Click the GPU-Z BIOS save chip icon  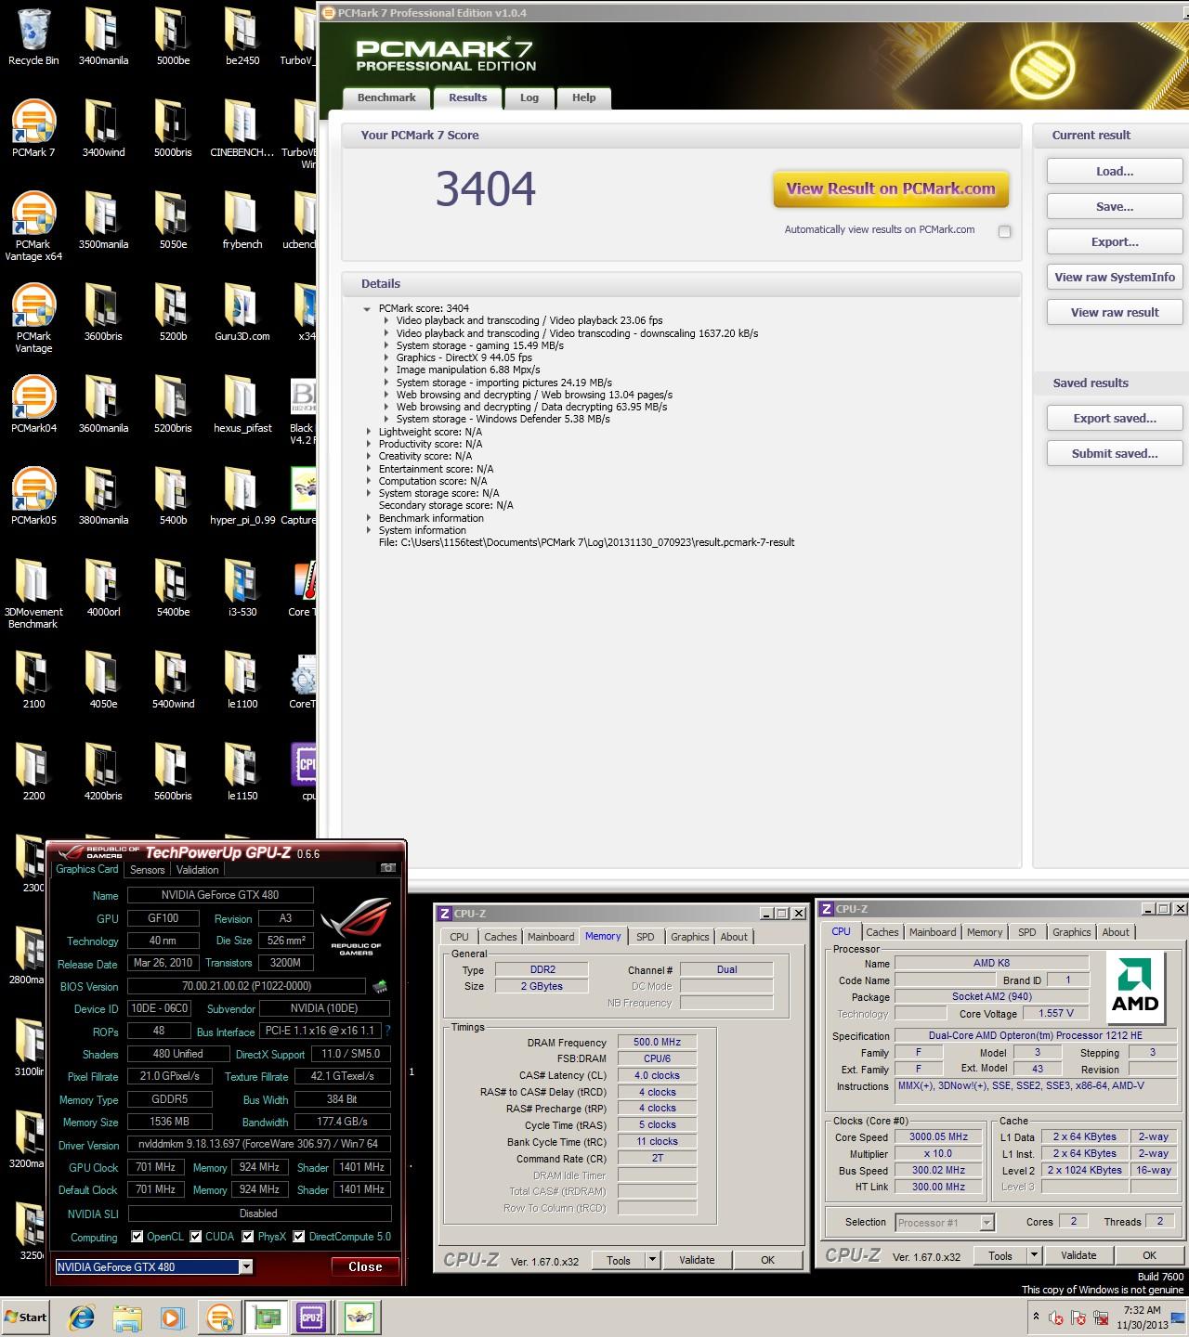click(x=379, y=986)
